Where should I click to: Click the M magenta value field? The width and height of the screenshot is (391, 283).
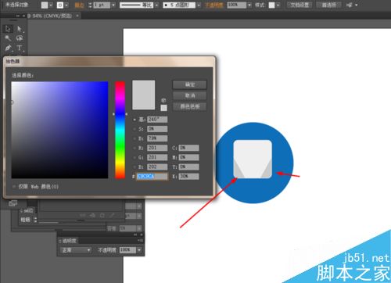188,157
